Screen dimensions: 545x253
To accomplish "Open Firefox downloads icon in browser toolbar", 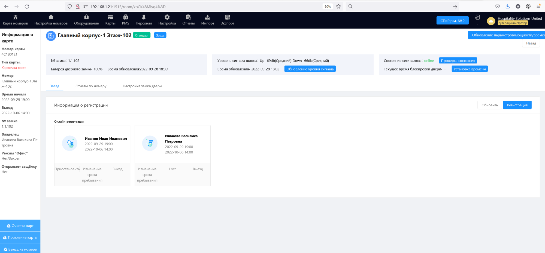I will 508,6.
